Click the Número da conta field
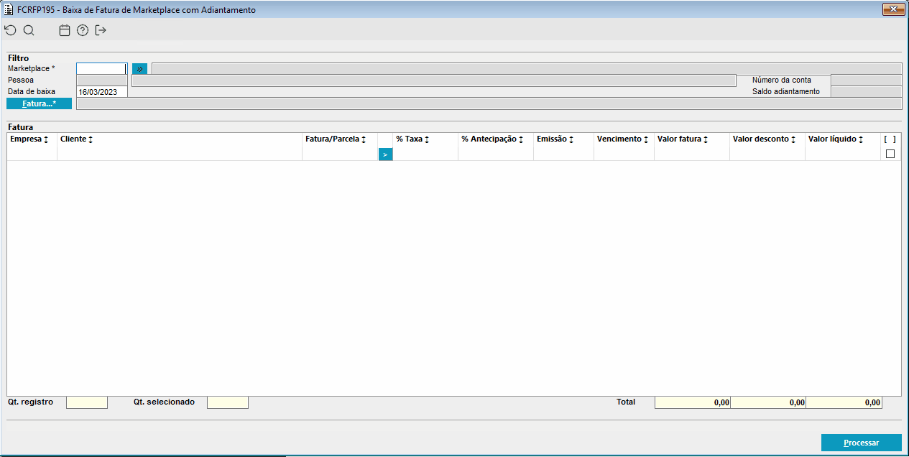The height and width of the screenshot is (457, 909). click(x=866, y=80)
